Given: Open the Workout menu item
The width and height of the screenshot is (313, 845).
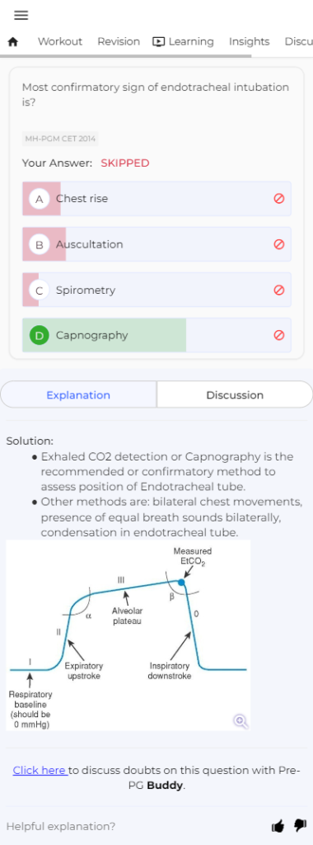Looking at the screenshot, I should pos(59,41).
